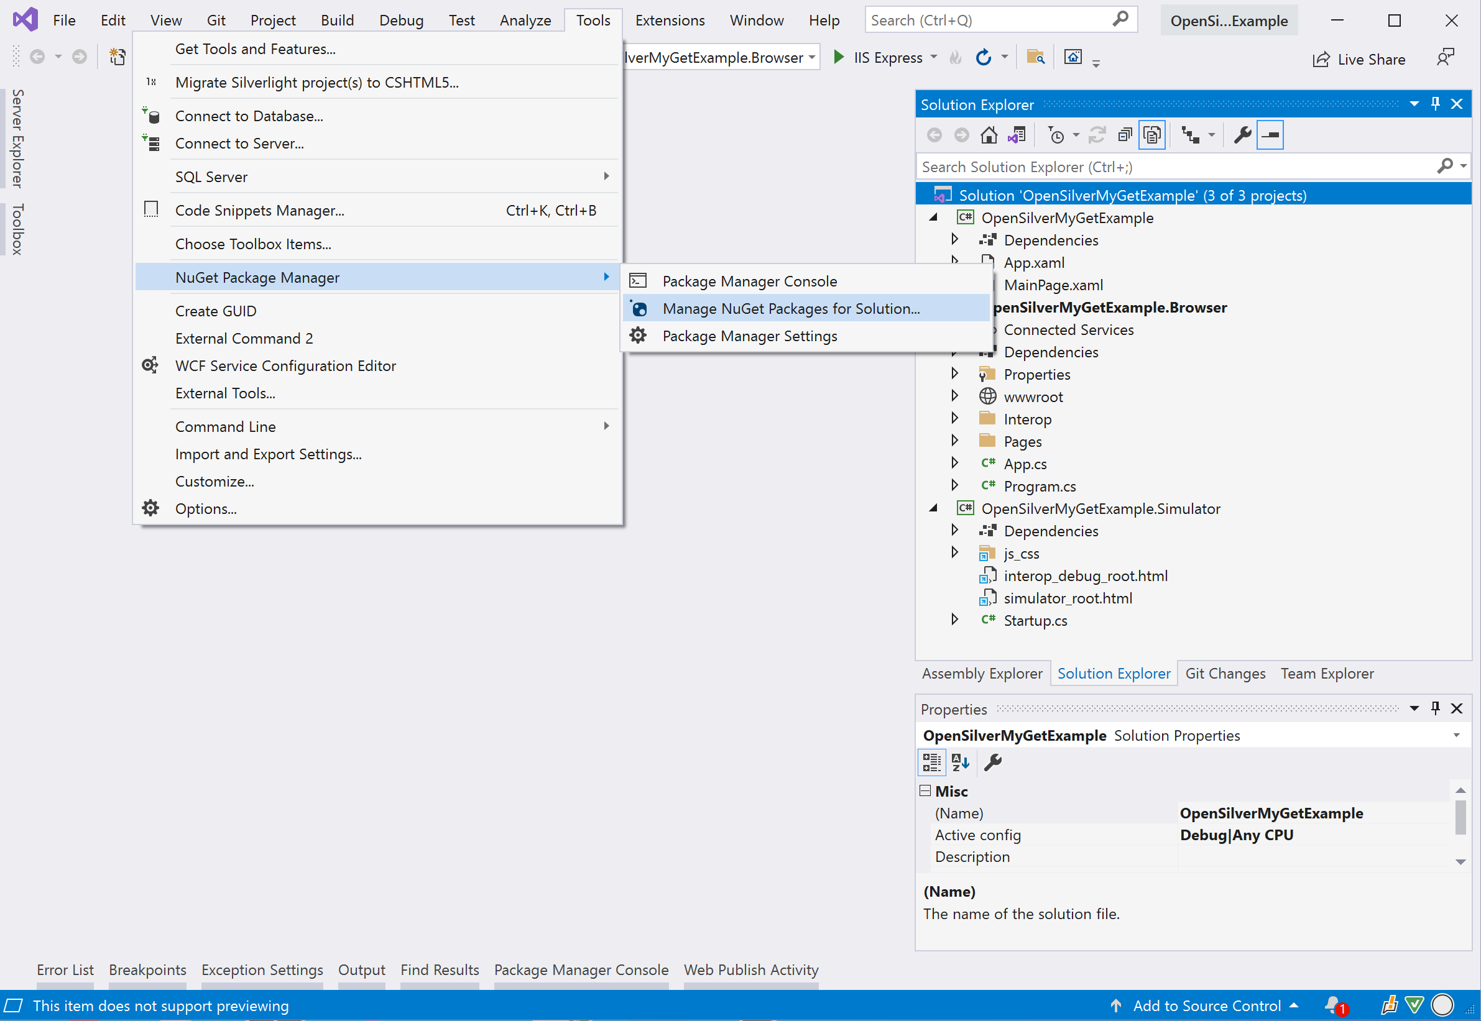Open the Debug menu
Screen dimensions: 1481x1021
coord(401,20)
